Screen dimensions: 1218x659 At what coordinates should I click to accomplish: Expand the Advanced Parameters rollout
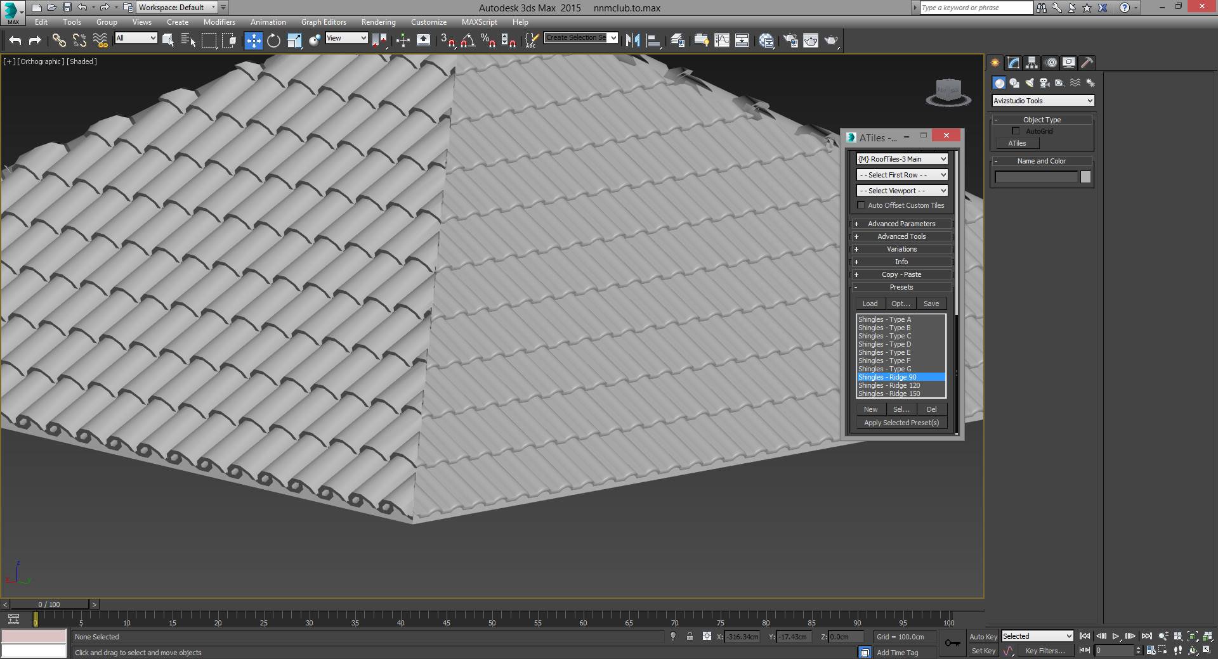901,224
